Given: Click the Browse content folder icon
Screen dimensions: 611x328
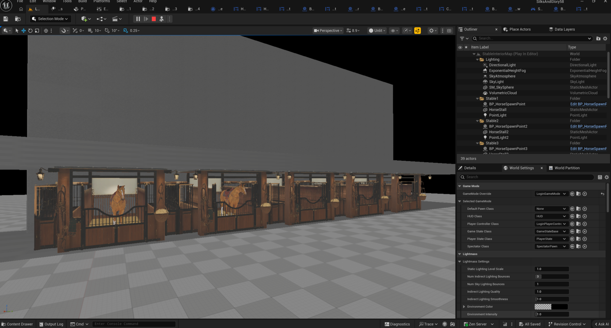Looking at the screenshot, I should [x=18, y=19].
